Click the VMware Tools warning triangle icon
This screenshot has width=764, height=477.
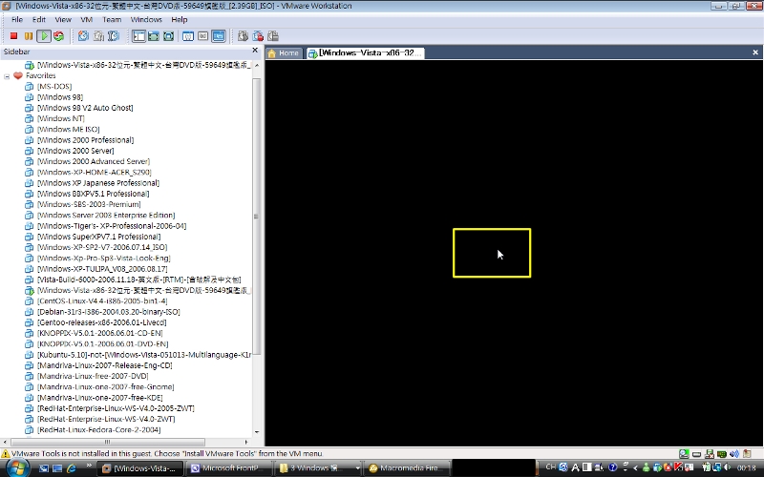click(6, 454)
